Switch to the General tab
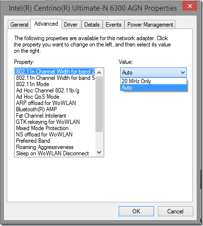 click(x=19, y=25)
